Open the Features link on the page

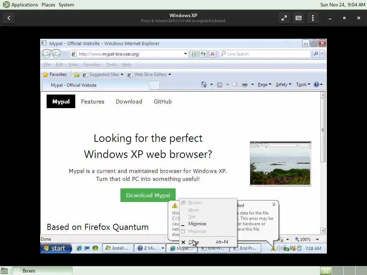coord(93,101)
